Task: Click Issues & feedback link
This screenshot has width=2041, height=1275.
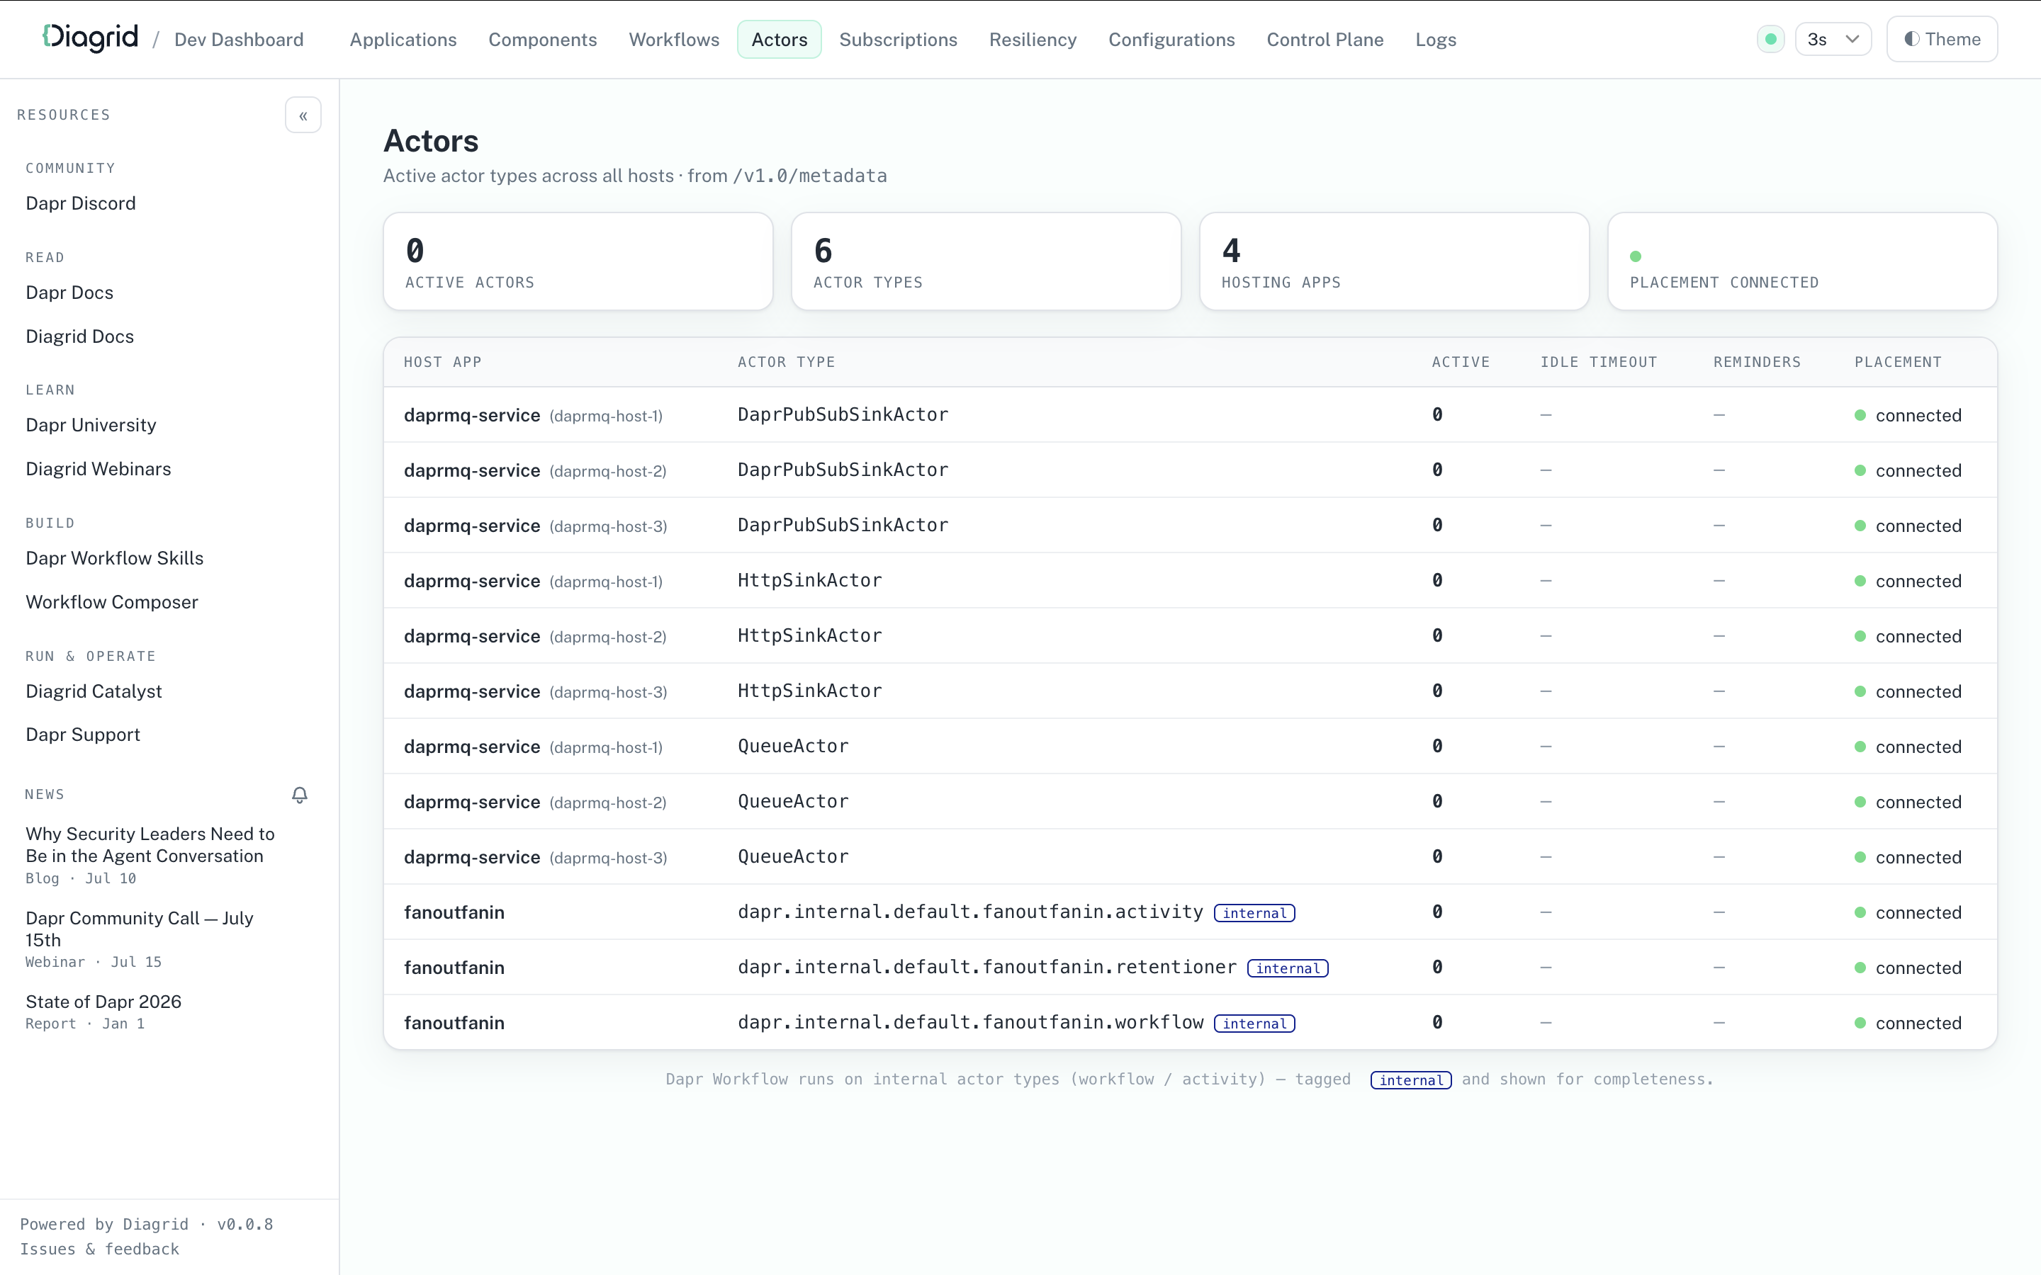Action: coord(99,1249)
